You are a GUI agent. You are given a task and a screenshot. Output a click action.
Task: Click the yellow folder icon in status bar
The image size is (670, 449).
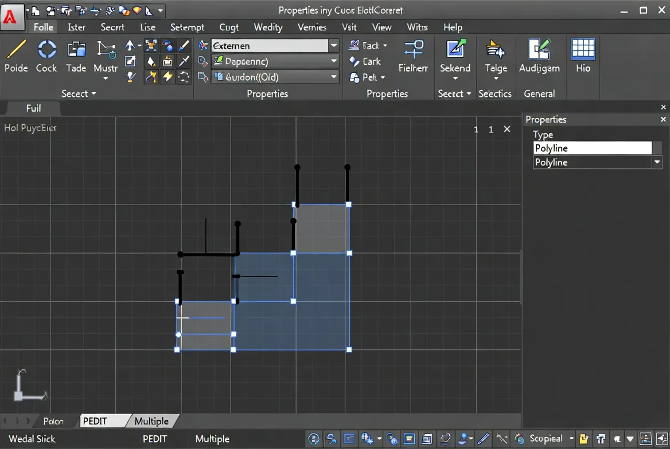584,439
